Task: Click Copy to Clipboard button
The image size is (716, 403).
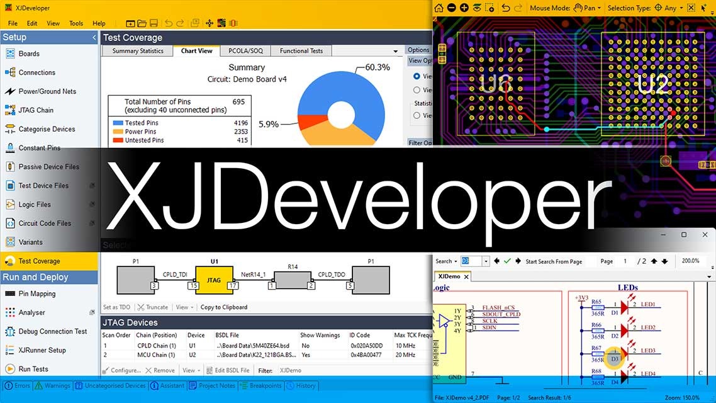Action: (x=223, y=307)
